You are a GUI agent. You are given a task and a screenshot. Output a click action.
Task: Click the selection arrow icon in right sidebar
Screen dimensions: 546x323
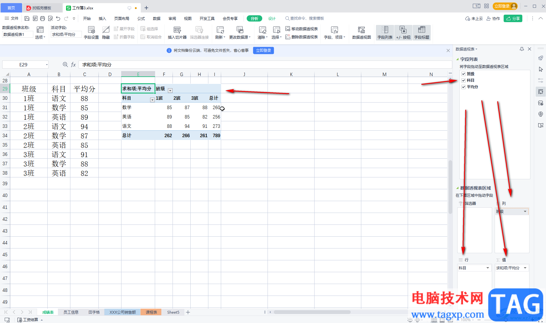pos(541,69)
